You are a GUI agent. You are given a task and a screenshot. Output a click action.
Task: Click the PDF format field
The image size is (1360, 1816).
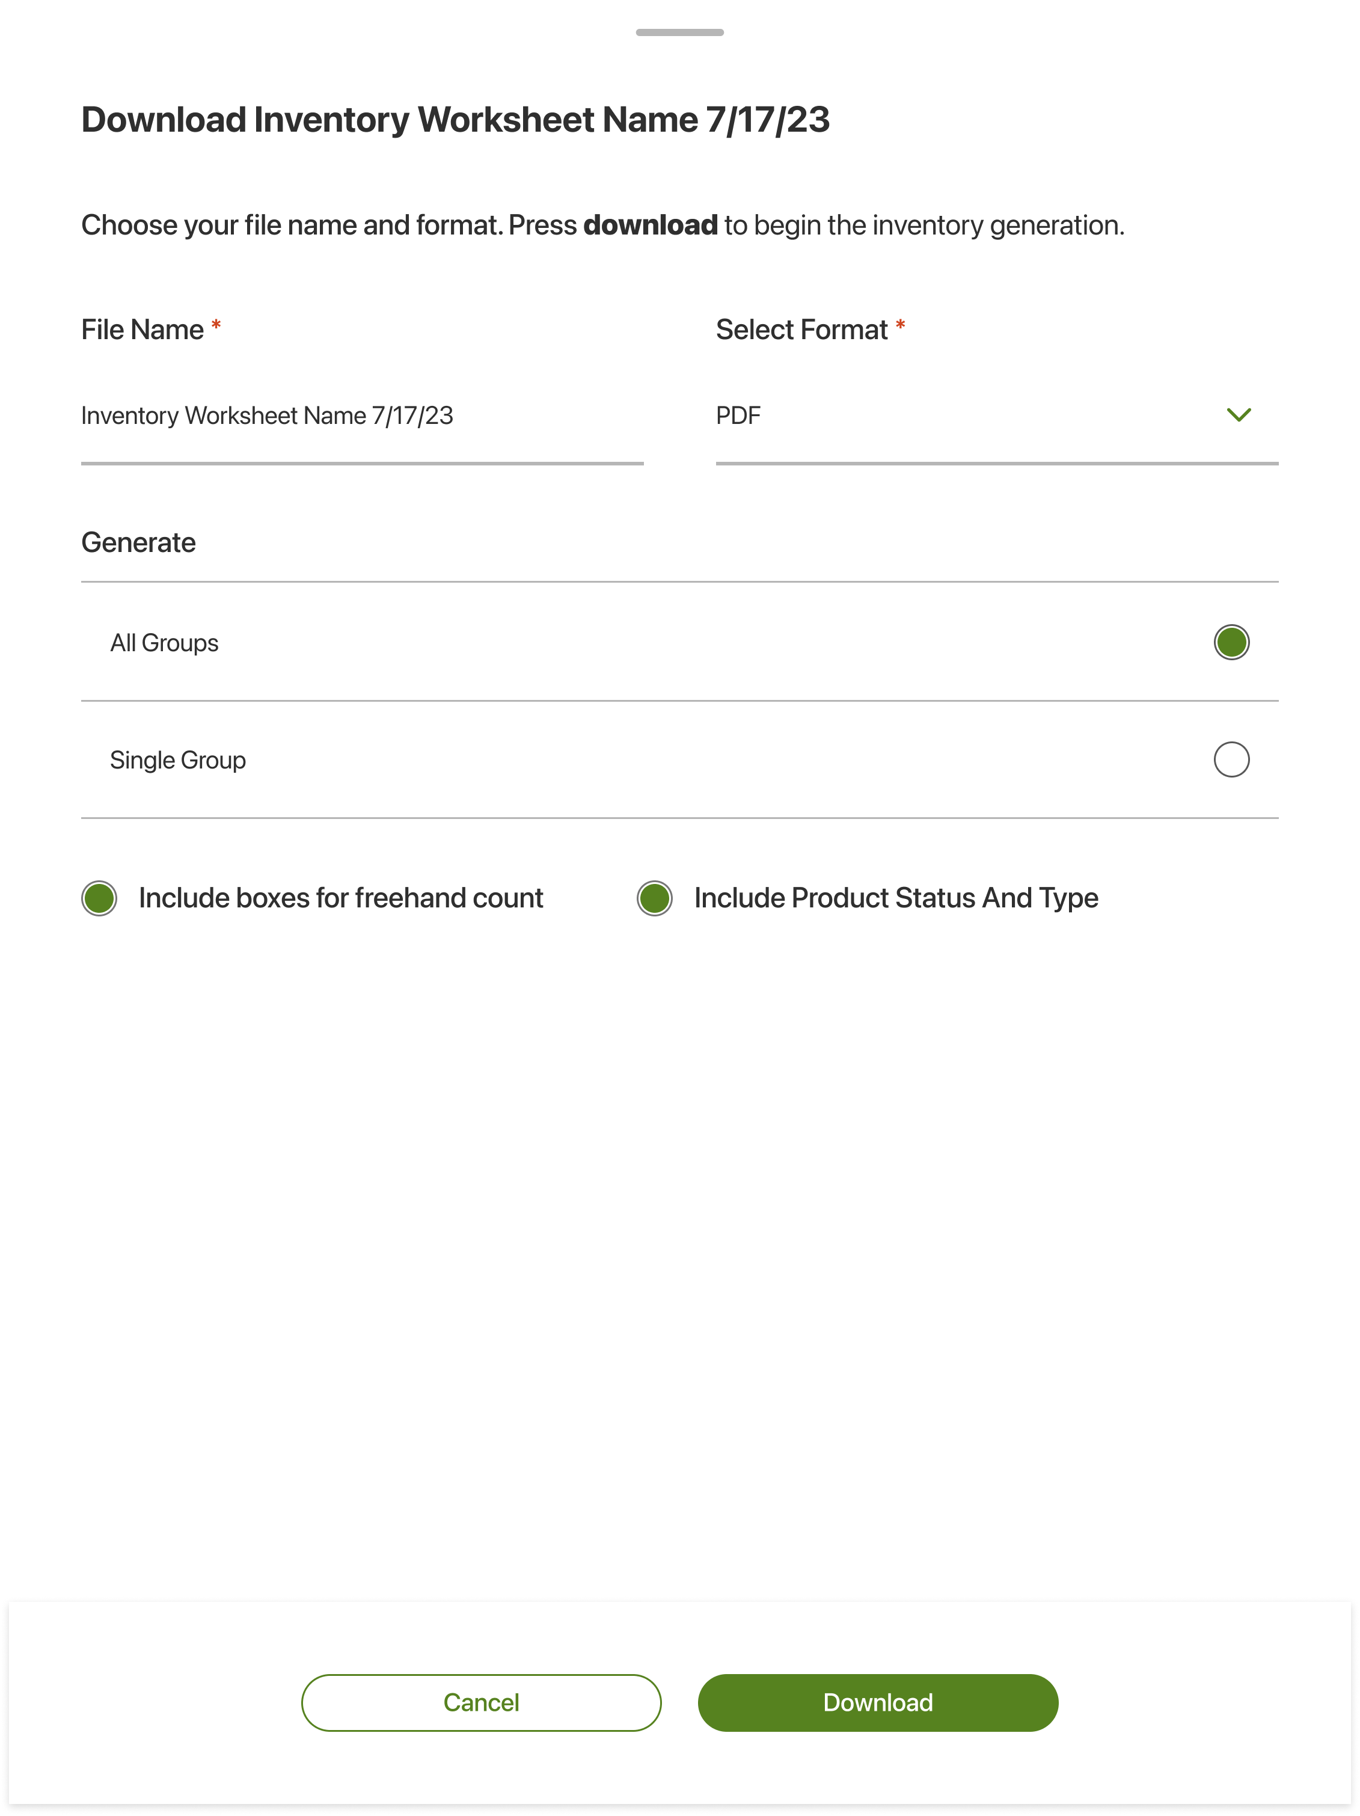pos(903,416)
